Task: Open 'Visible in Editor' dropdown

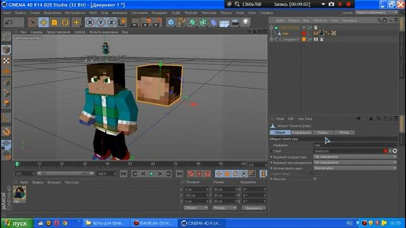Action: coord(355,157)
